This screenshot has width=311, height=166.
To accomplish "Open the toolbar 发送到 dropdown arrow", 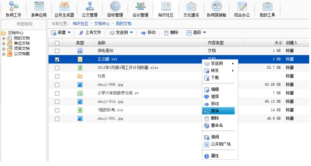I will point(131,33).
